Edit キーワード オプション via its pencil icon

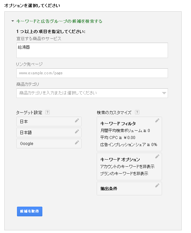[157, 156]
